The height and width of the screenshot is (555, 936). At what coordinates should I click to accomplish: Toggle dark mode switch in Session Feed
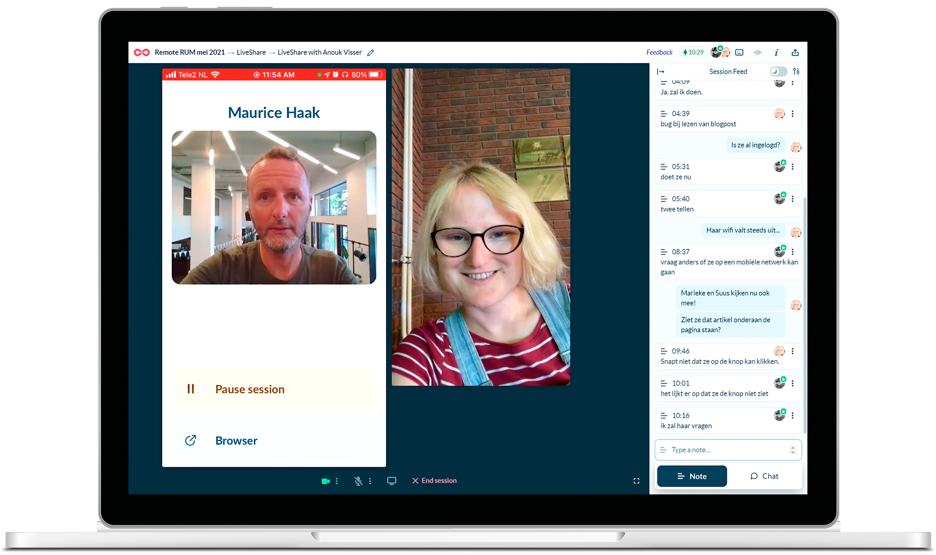778,72
